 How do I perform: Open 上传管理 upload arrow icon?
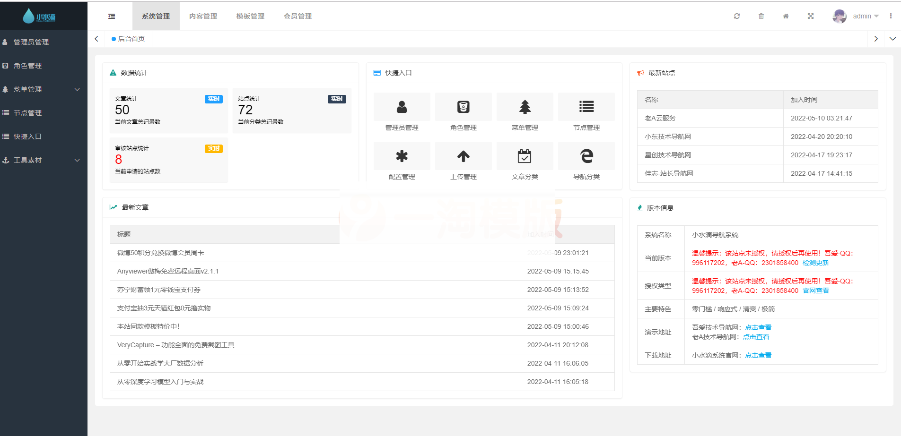[x=463, y=156]
